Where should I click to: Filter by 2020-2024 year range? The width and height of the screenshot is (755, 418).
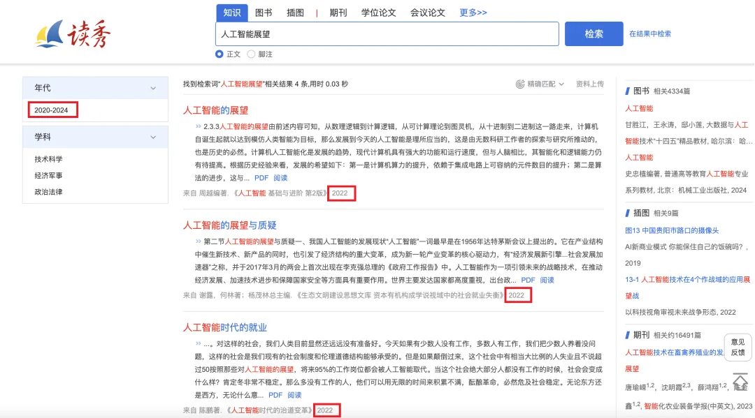tap(51, 110)
